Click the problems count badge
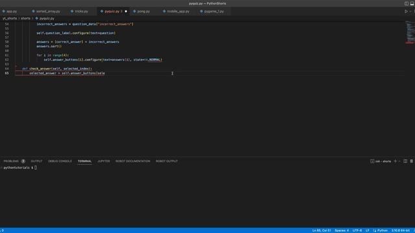The height and width of the screenshot is (233, 415). click(23, 161)
